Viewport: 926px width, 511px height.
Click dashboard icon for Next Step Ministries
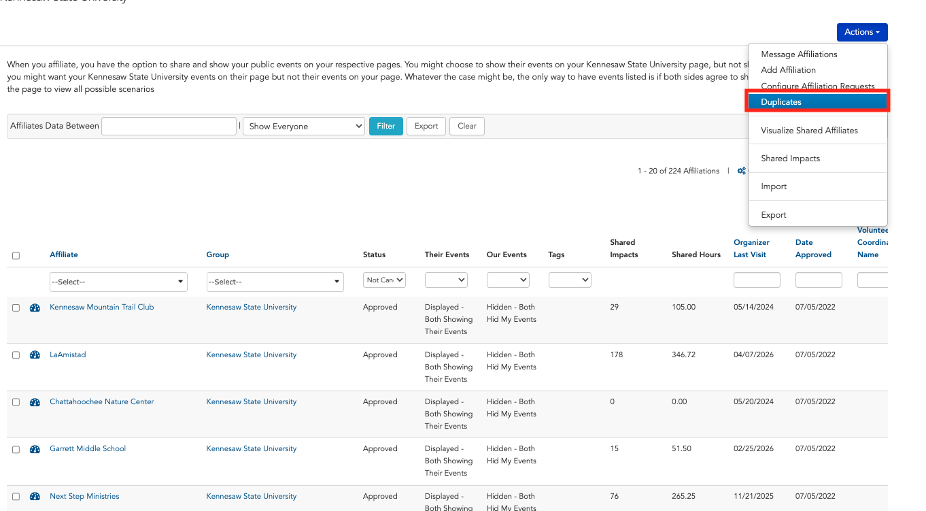click(x=35, y=497)
